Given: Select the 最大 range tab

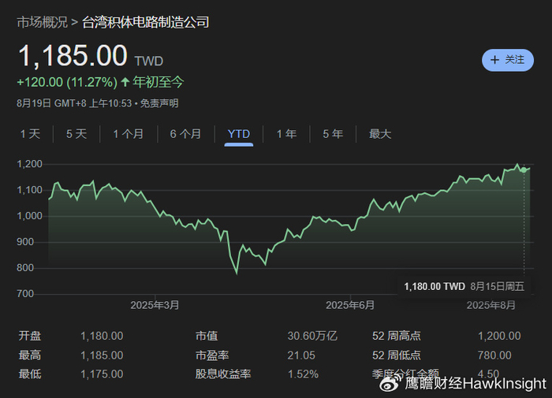Looking at the screenshot, I should pyautogui.click(x=380, y=134).
